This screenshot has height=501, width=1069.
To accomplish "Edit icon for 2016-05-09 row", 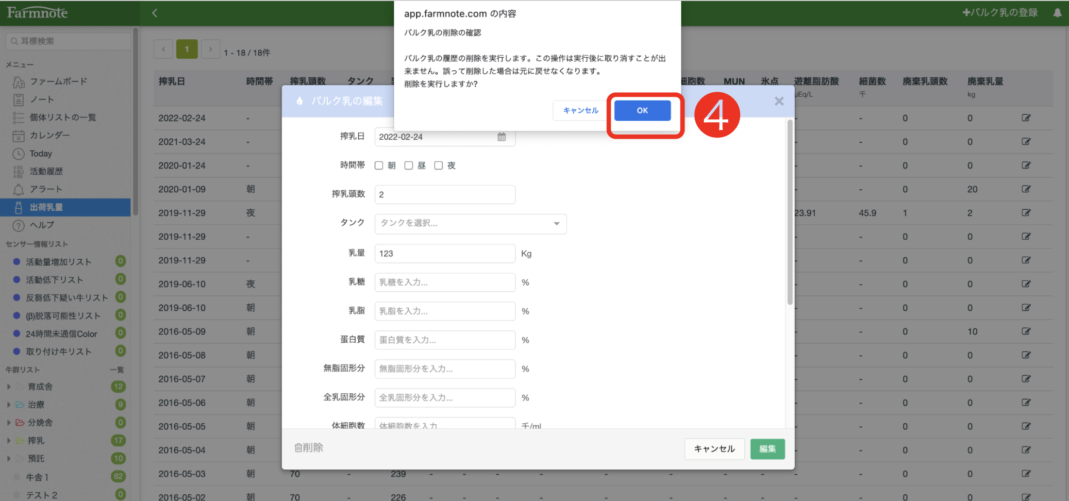I will click(1026, 332).
